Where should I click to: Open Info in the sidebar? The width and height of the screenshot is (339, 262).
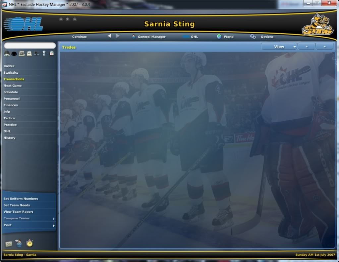tap(7, 112)
